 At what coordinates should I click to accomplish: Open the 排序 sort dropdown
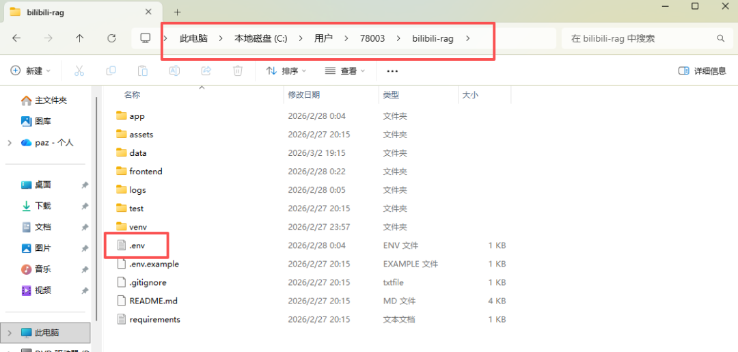coord(286,70)
